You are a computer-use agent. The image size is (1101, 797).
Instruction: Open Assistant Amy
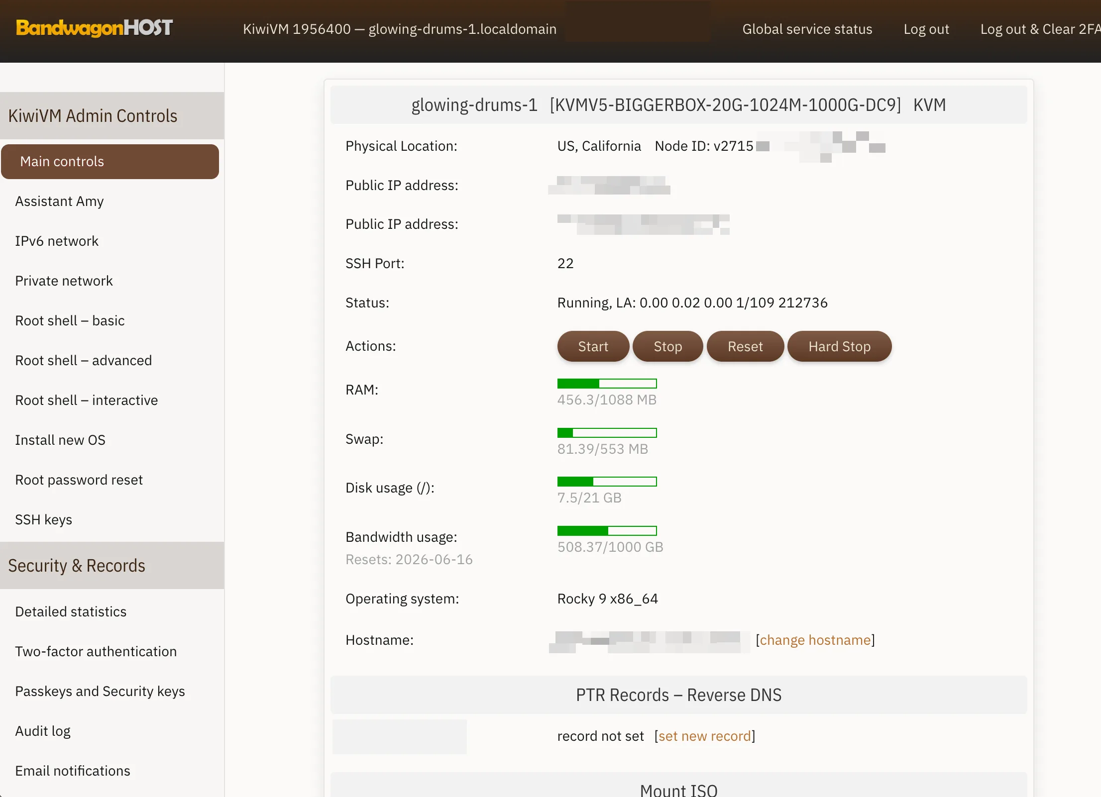[59, 201]
